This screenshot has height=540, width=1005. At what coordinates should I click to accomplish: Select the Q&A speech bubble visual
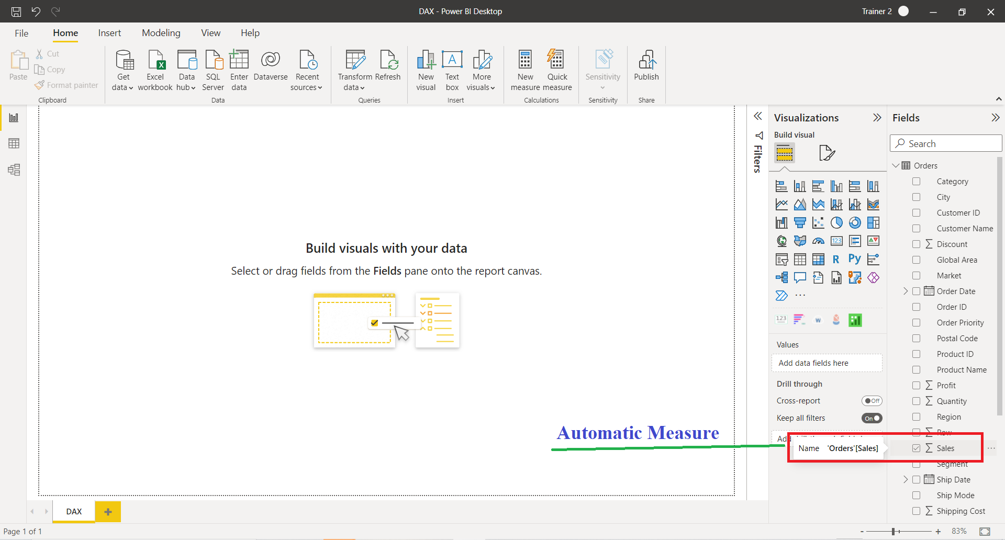point(800,277)
